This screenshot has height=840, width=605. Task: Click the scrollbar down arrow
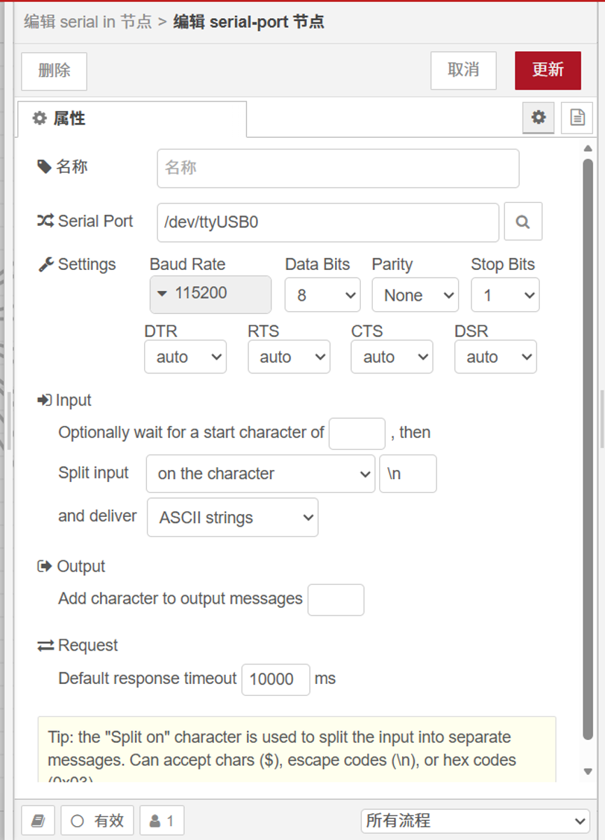pyautogui.click(x=588, y=771)
